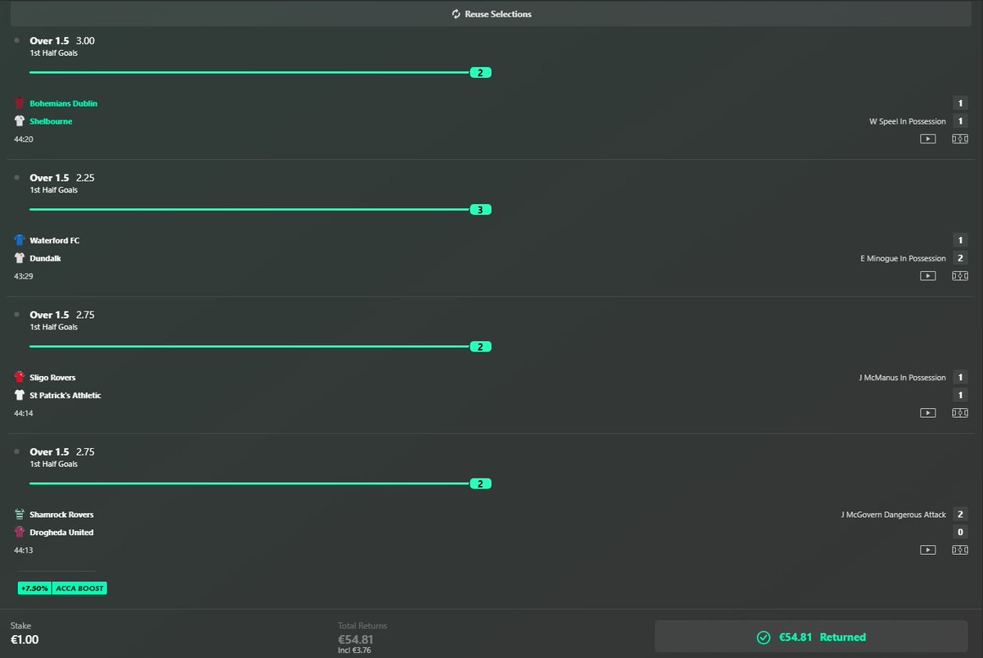The image size is (983, 658).
Task: Click the Dundalk team name
Action: tap(46, 258)
